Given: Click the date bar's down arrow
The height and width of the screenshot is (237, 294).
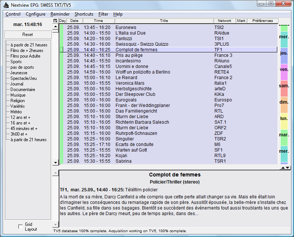Looking at the screenshot, I should [287, 168].
